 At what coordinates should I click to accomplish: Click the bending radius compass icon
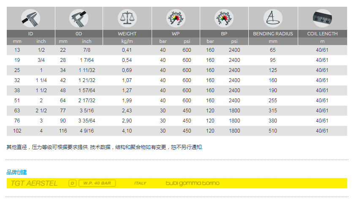point(273,18)
